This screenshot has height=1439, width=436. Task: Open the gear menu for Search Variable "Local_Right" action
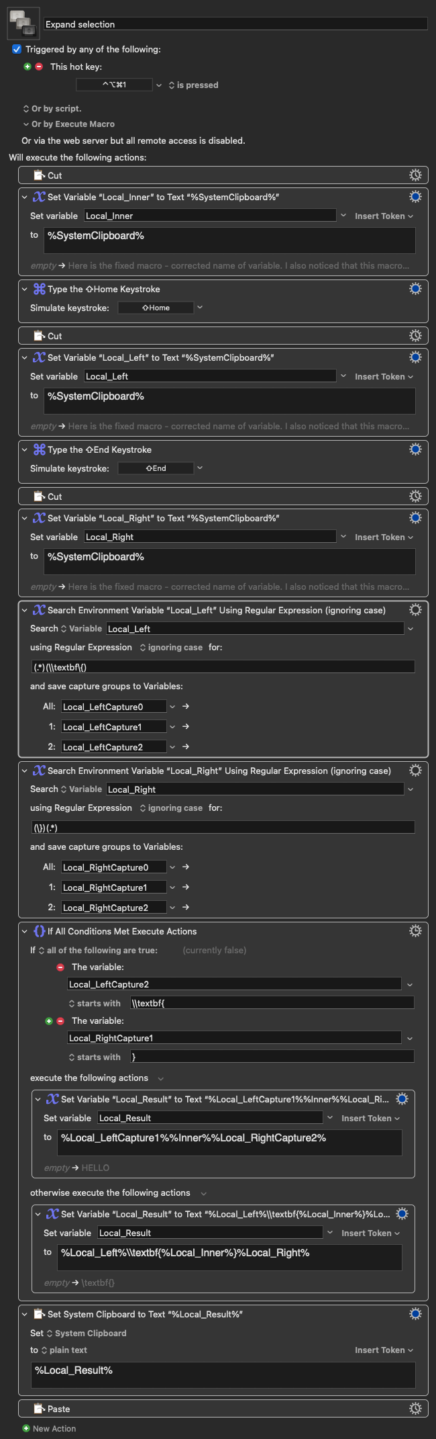pos(415,770)
